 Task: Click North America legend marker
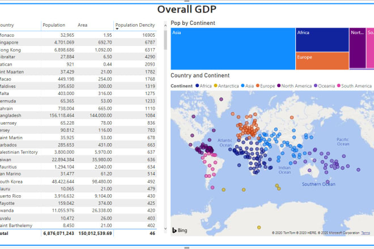(x=279, y=85)
